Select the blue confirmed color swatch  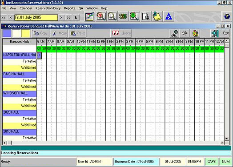[7, 33]
